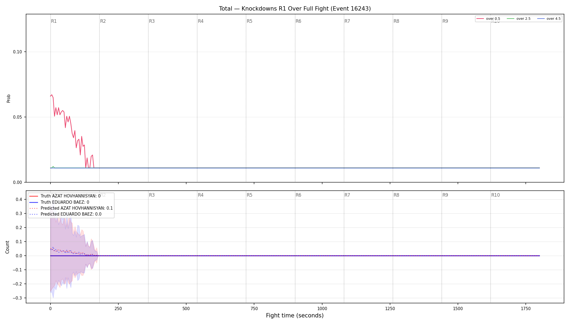Click the R3 label in the bottom chart
Screen dimensions: 570x325
(x=152, y=195)
